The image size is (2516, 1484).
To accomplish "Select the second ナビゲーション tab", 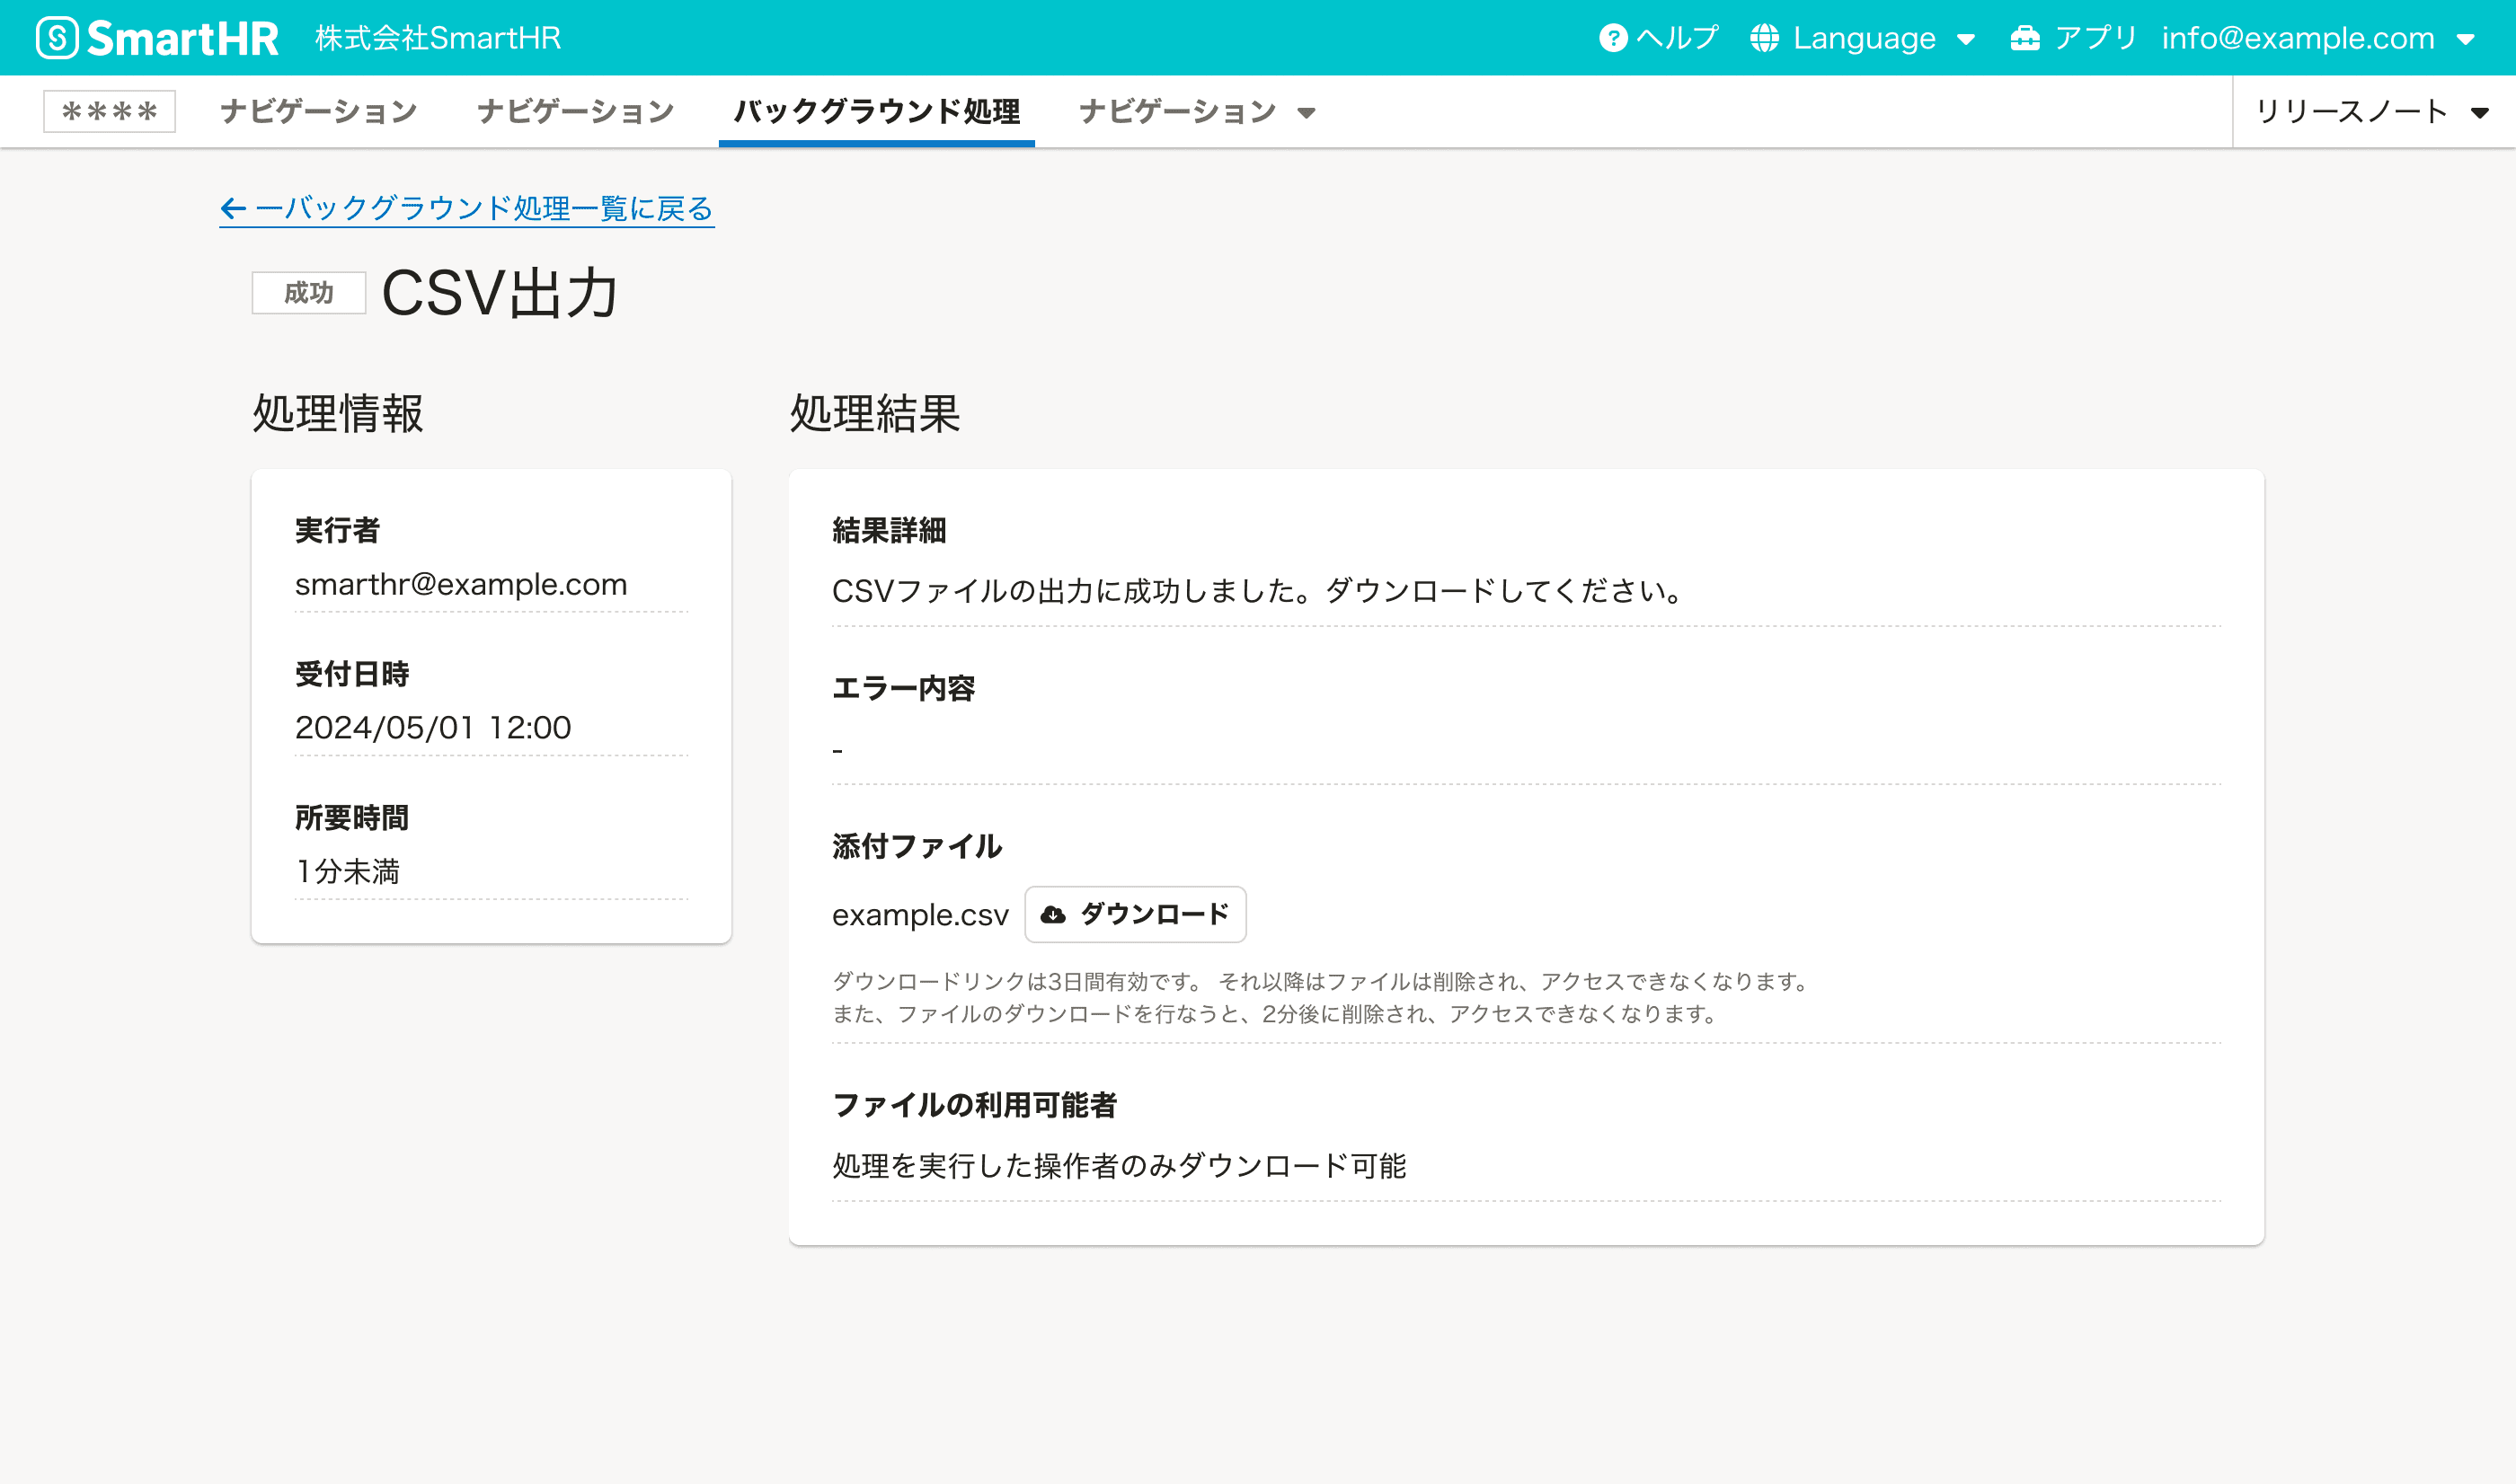I will [576, 111].
